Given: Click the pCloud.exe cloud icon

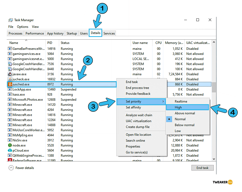Looking at the screenshot, I should click(10, 150).
